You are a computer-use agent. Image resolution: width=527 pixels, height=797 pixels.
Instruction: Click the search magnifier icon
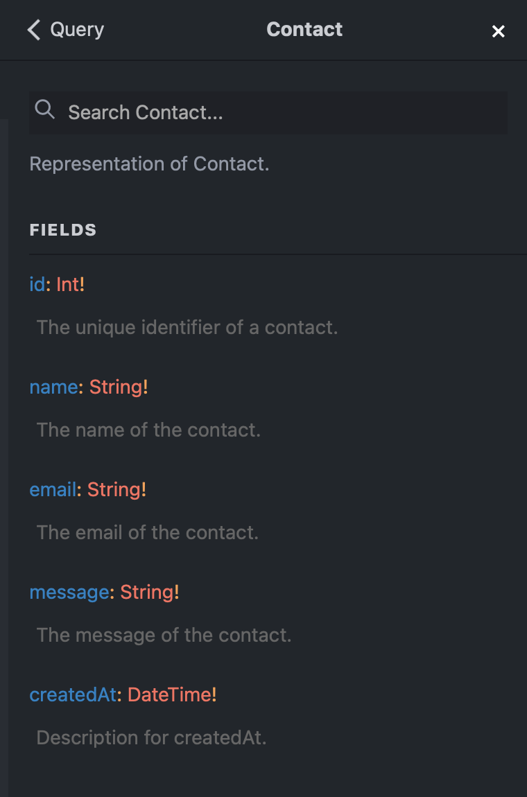(44, 110)
